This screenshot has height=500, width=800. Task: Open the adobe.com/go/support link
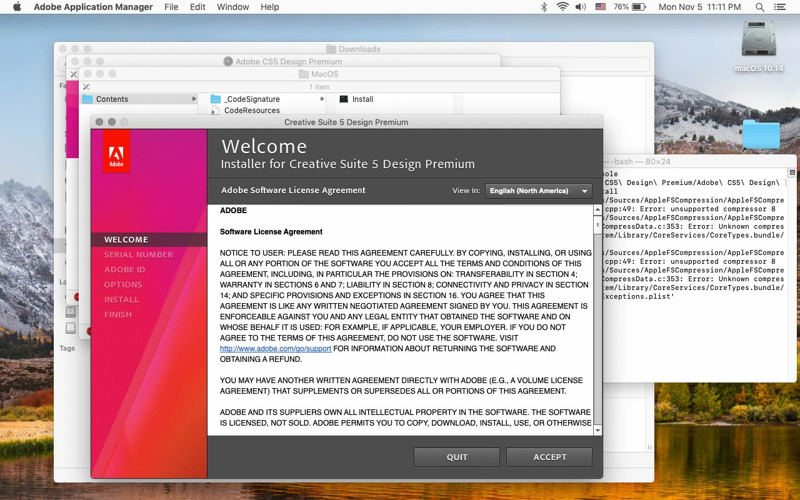pos(276,349)
